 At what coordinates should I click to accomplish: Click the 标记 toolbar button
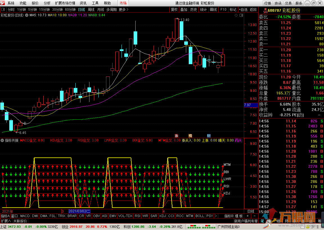pos(233,10)
